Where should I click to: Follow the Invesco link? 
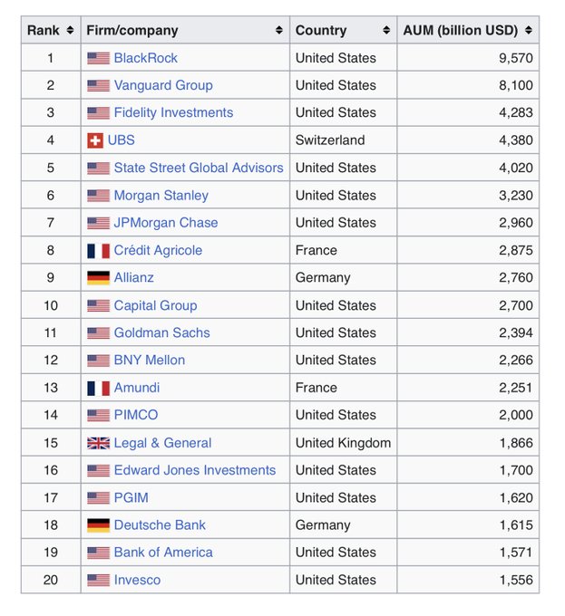[137, 580]
